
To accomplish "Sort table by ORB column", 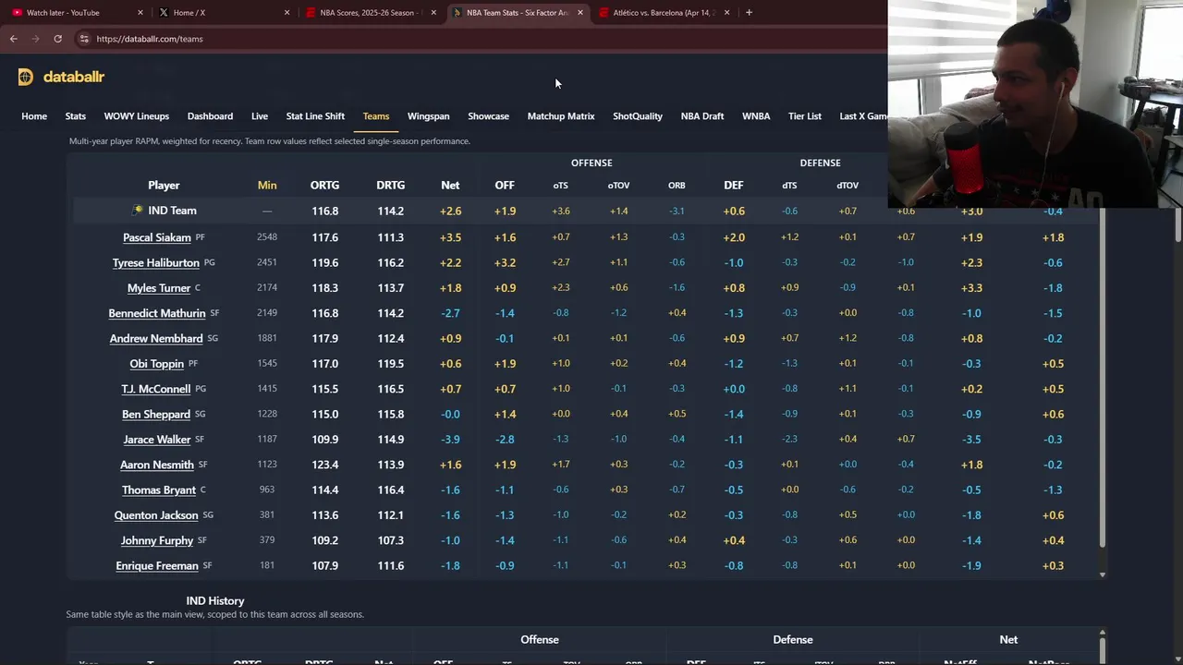I will point(677,186).
